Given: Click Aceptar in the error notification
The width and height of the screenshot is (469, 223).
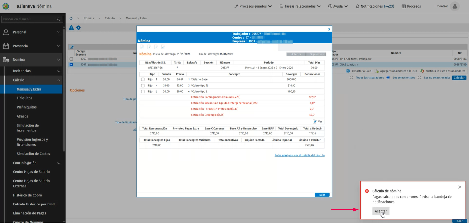Looking at the screenshot, I should coord(381,211).
